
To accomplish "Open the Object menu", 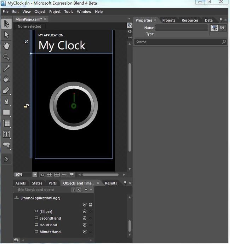I will [40, 12].
